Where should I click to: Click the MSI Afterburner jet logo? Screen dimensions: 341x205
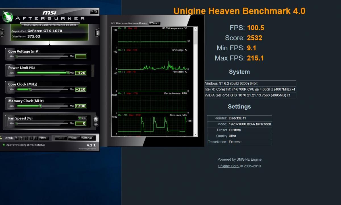point(7,17)
